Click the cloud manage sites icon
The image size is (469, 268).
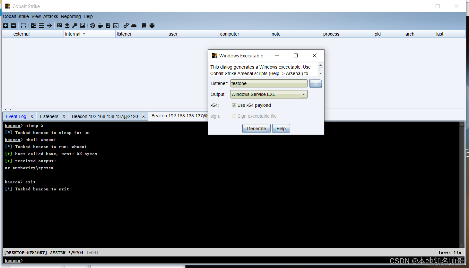(x=134, y=25)
